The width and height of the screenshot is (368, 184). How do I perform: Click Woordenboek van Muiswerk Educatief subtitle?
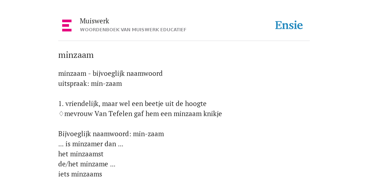(x=133, y=30)
